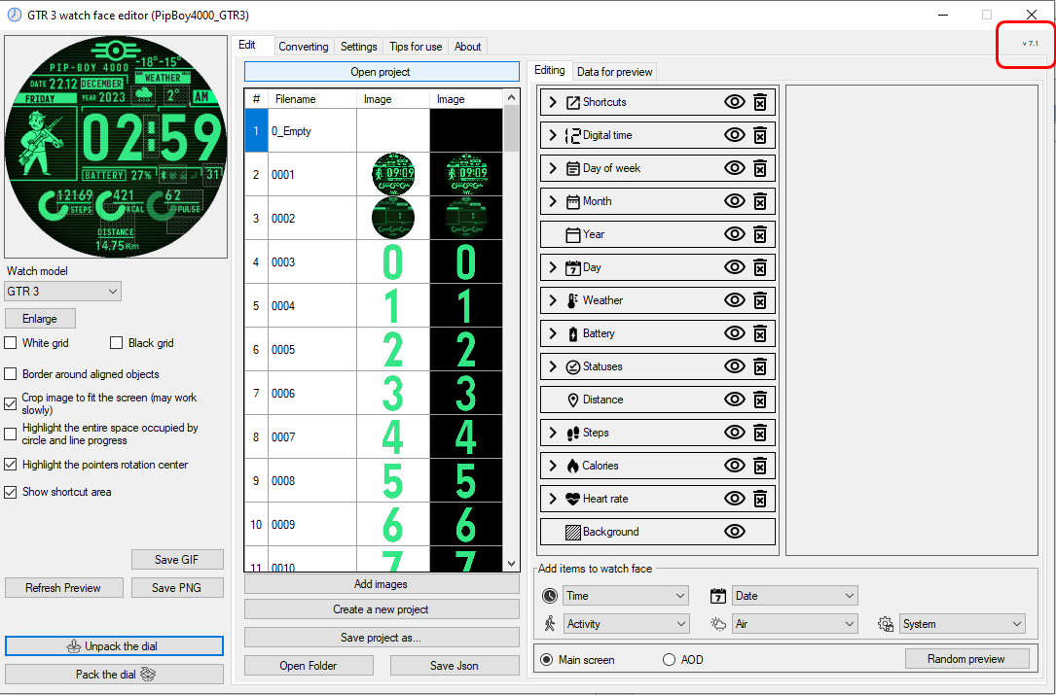Open the Activity items dropdown

626,624
